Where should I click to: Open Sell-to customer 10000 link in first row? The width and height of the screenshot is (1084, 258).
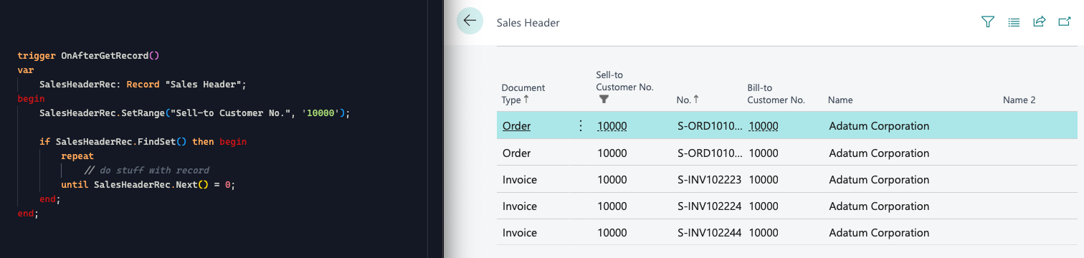click(x=612, y=126)
